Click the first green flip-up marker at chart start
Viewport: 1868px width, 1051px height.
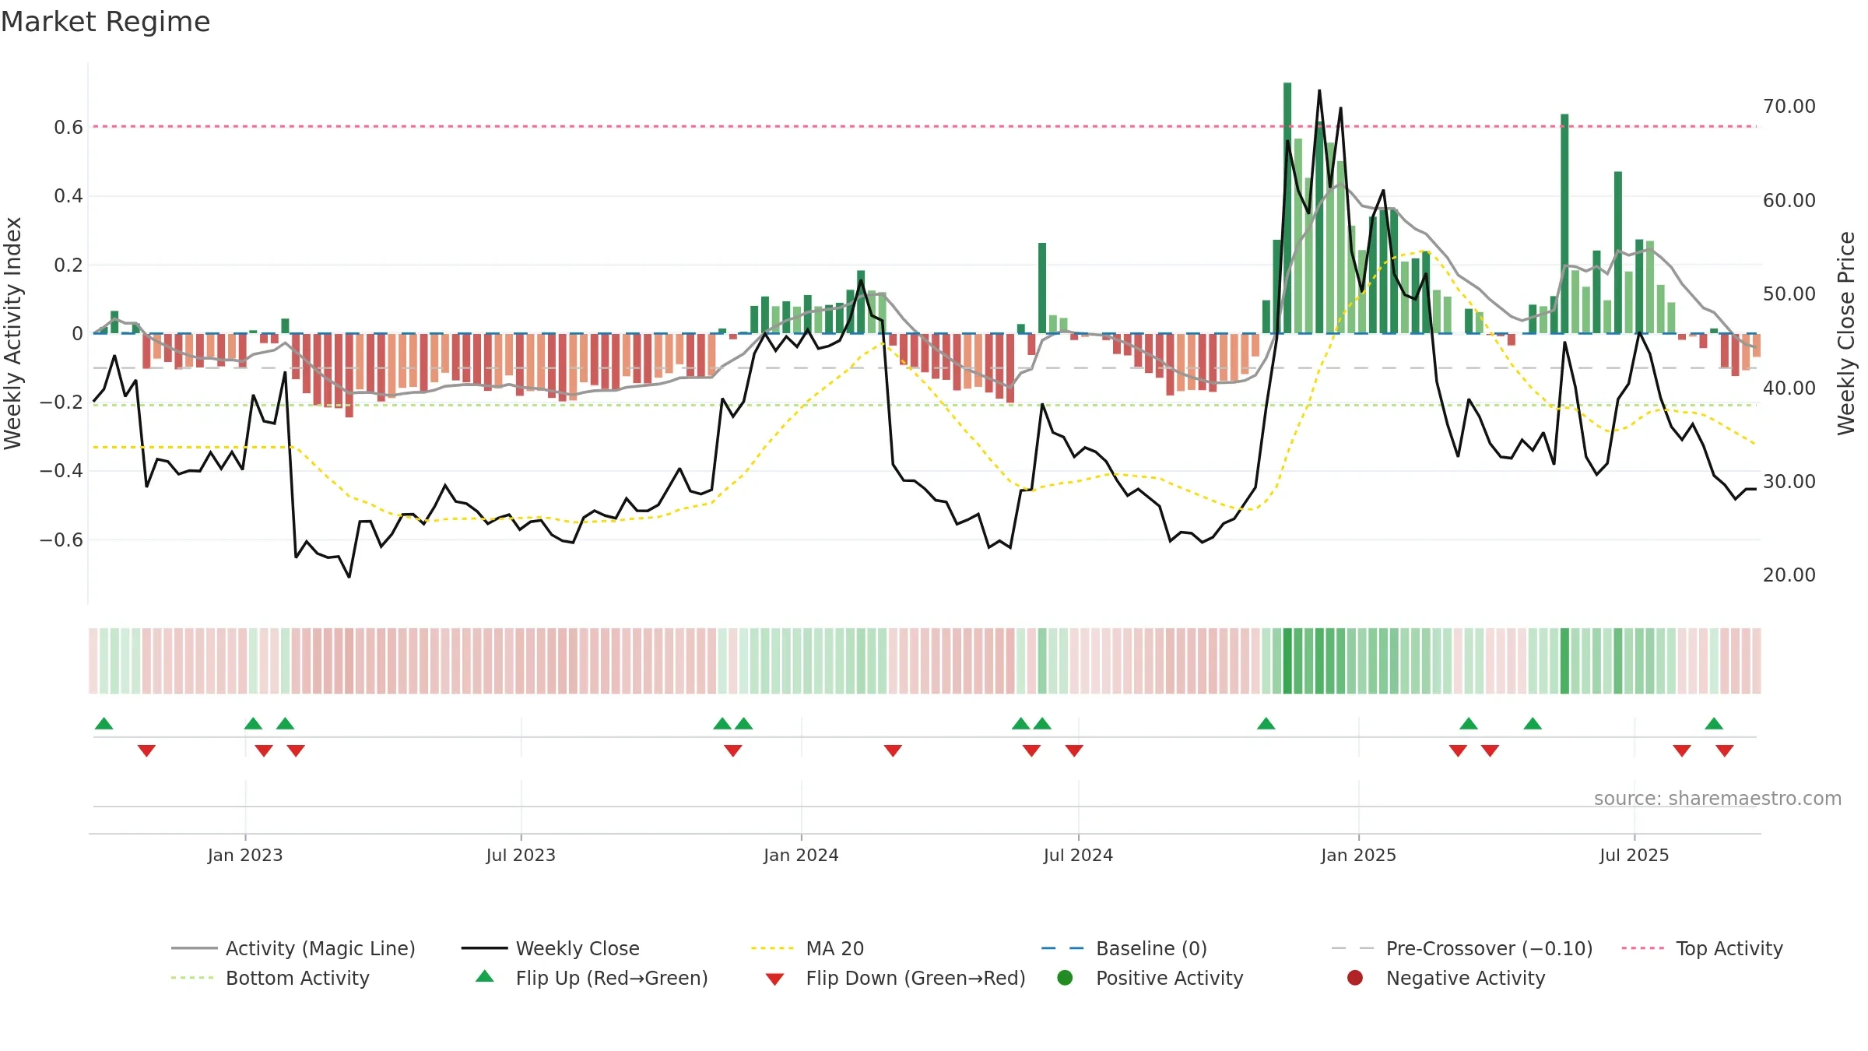pyautogui.click(x=104, y=723)
